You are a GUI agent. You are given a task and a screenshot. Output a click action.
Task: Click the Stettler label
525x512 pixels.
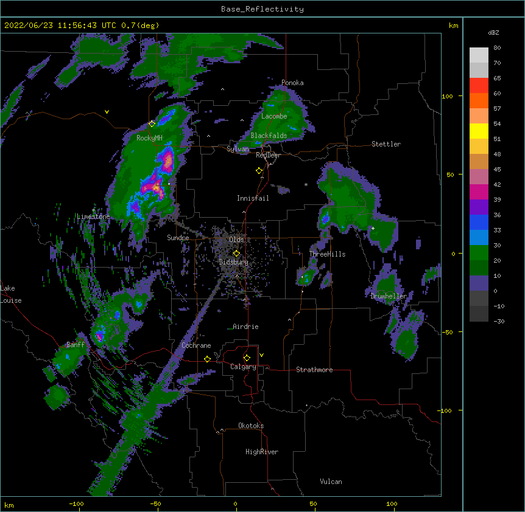coord(386,144)
